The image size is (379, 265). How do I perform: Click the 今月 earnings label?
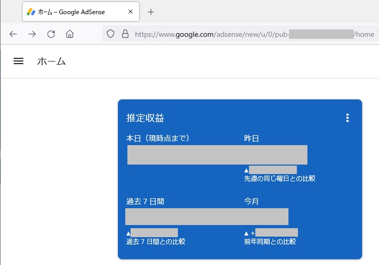pyautogui.click(x=251, y=201)
